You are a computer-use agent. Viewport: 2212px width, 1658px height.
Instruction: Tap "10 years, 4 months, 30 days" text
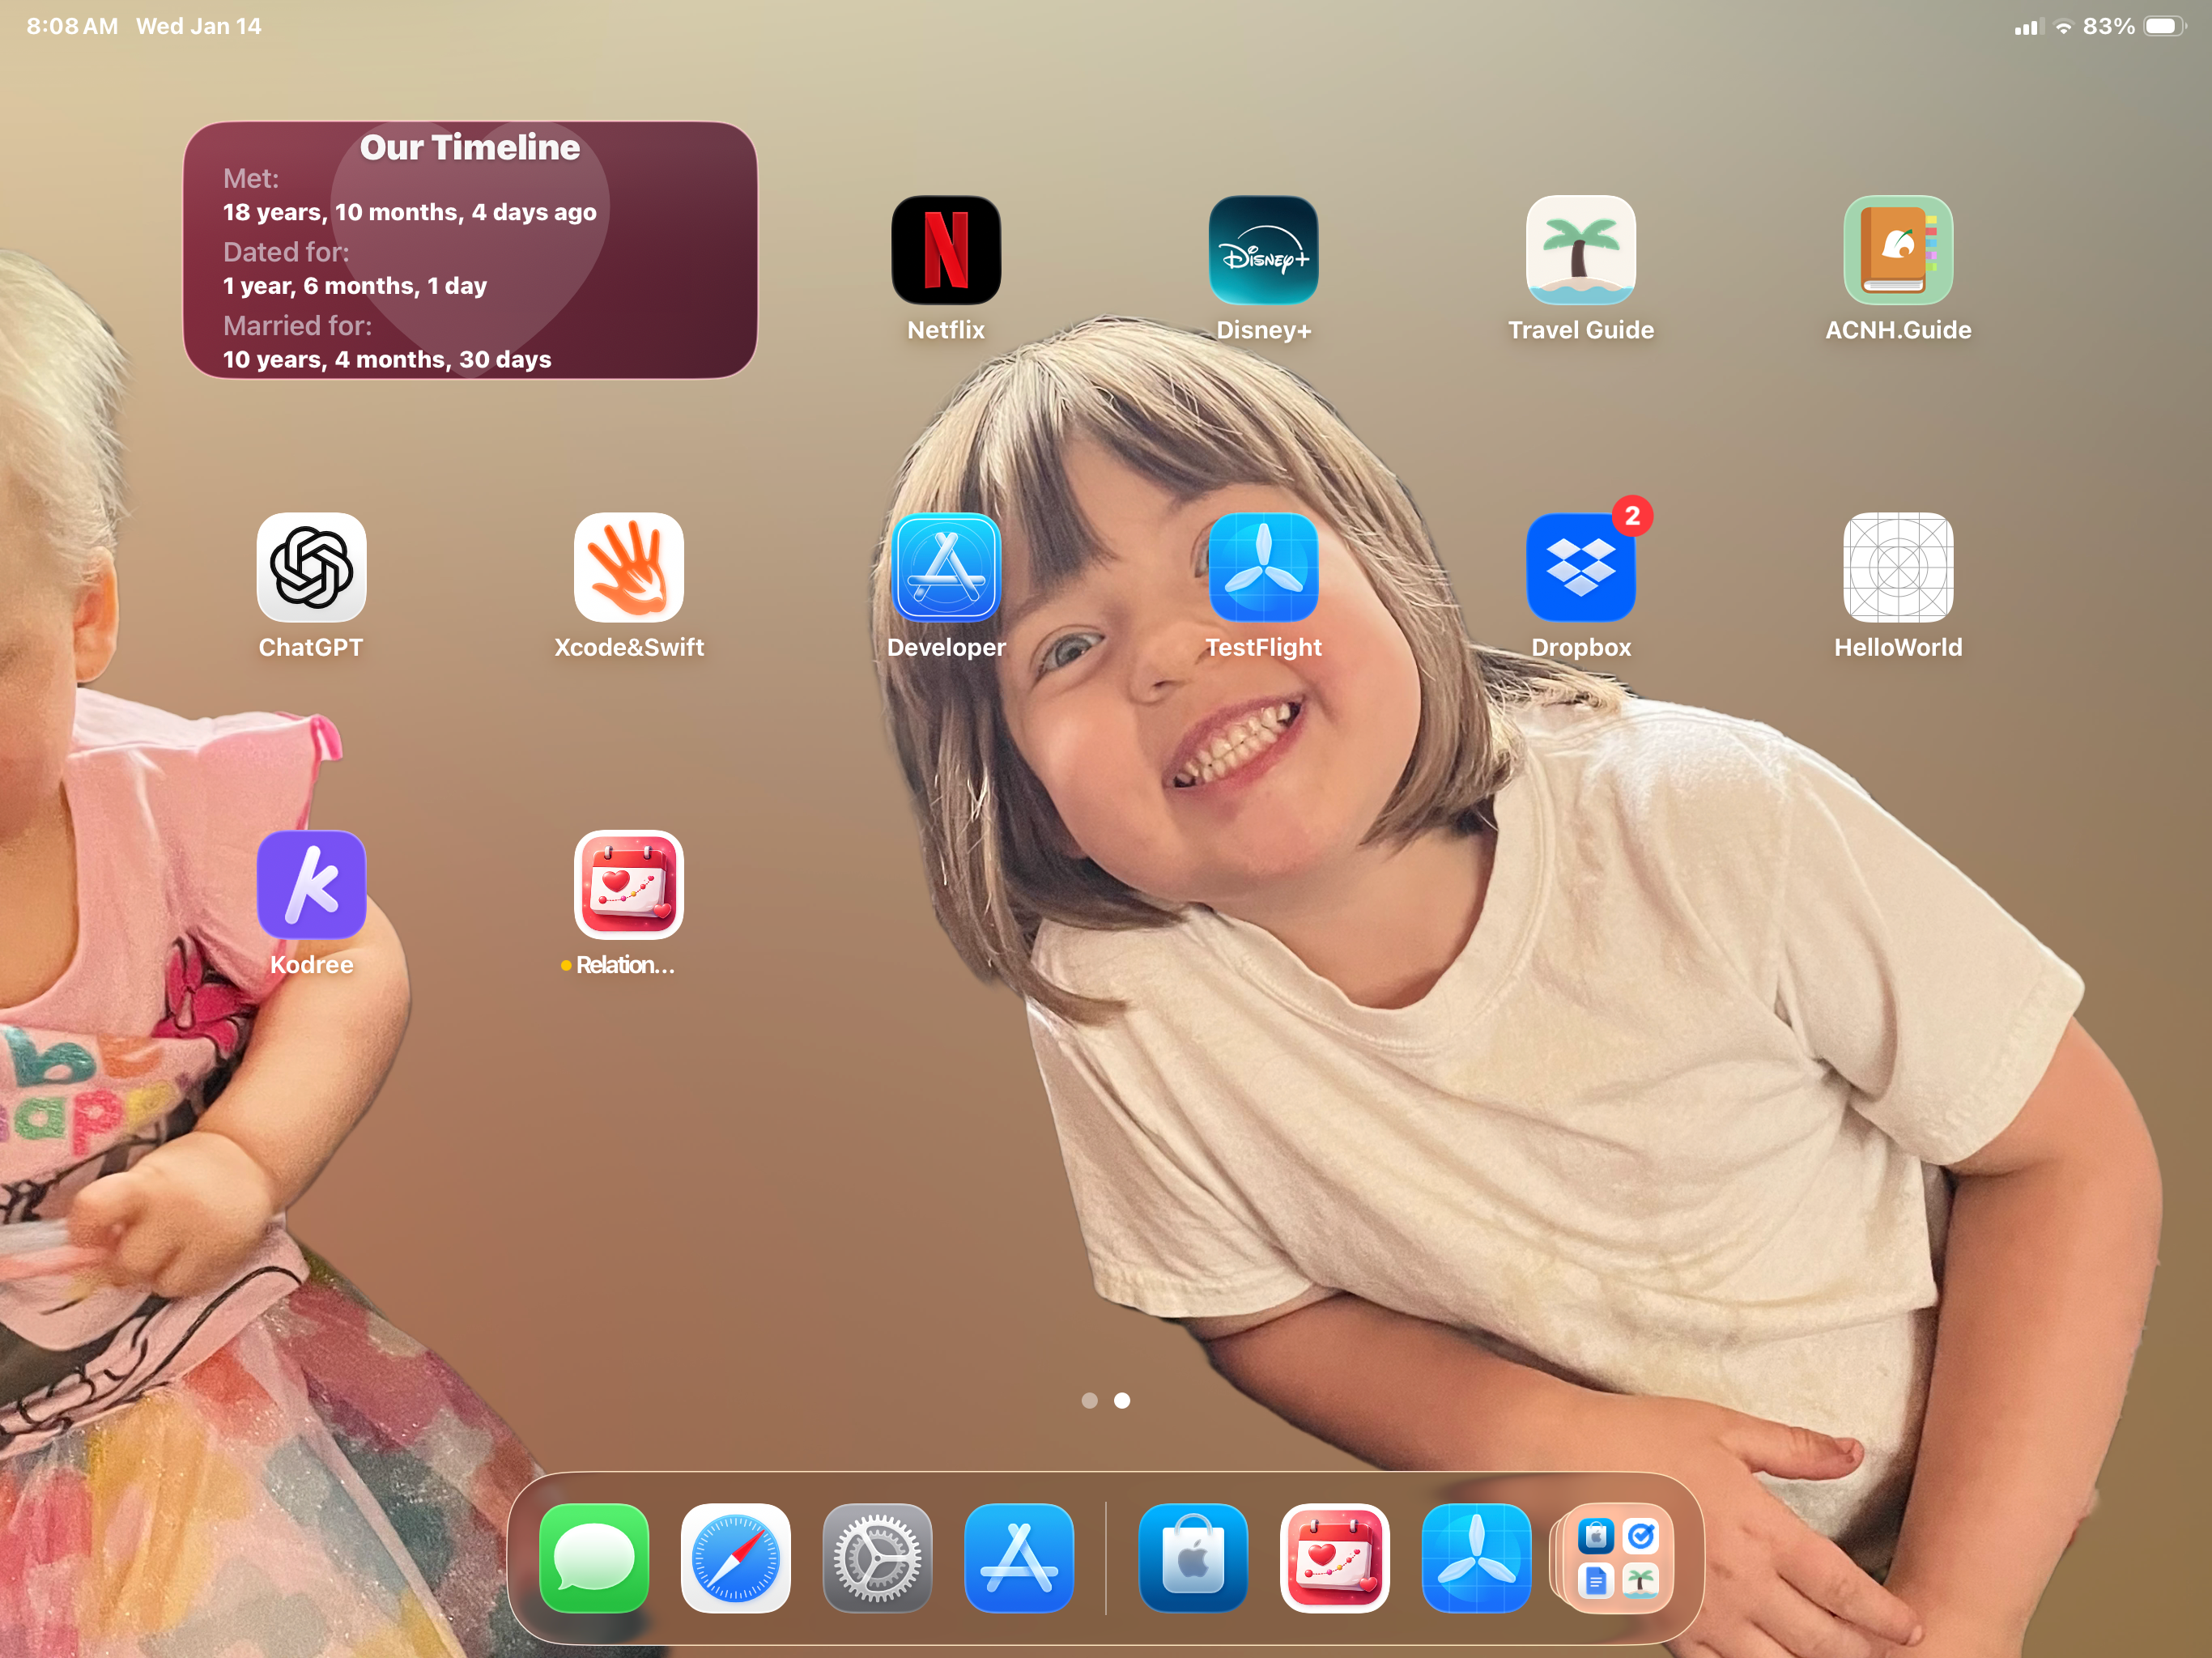pos(387,359)
